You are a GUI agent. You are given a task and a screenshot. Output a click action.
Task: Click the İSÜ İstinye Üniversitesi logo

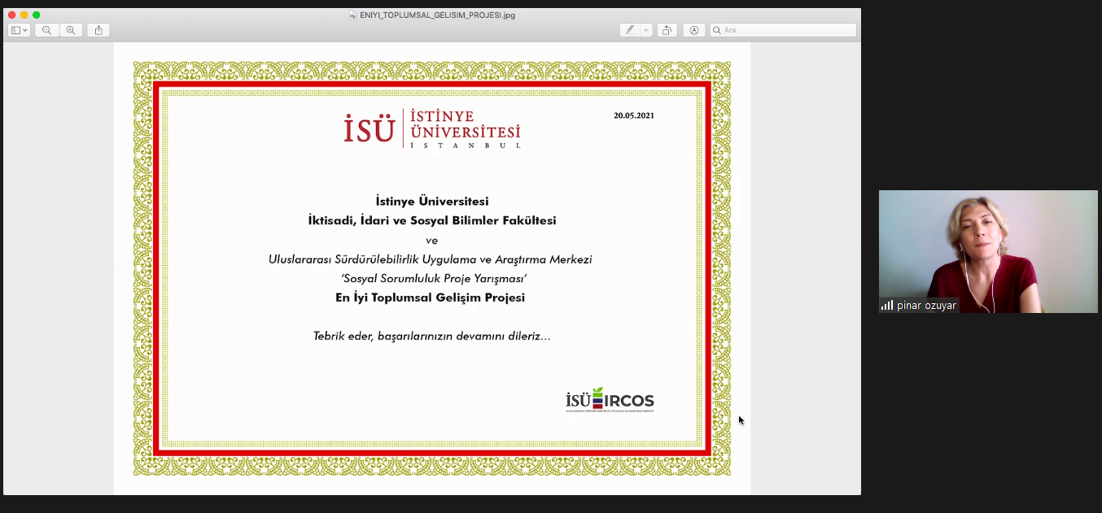[431, 128]
